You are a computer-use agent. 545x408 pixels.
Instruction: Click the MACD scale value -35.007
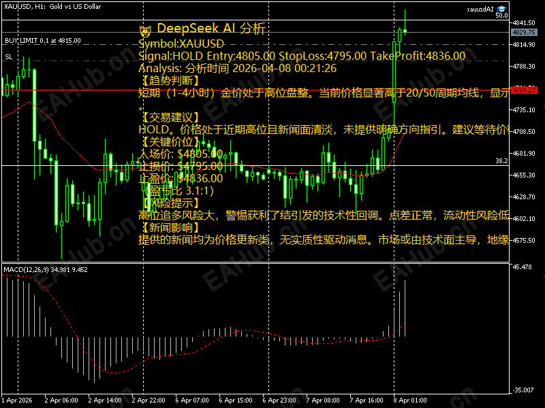(x=523, y=390)
